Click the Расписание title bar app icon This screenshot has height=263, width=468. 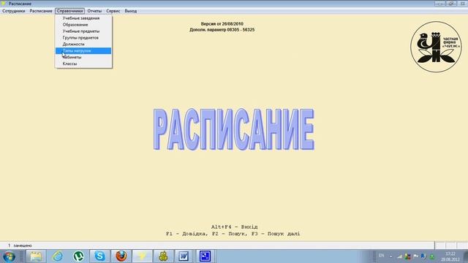tap(4, 4)
